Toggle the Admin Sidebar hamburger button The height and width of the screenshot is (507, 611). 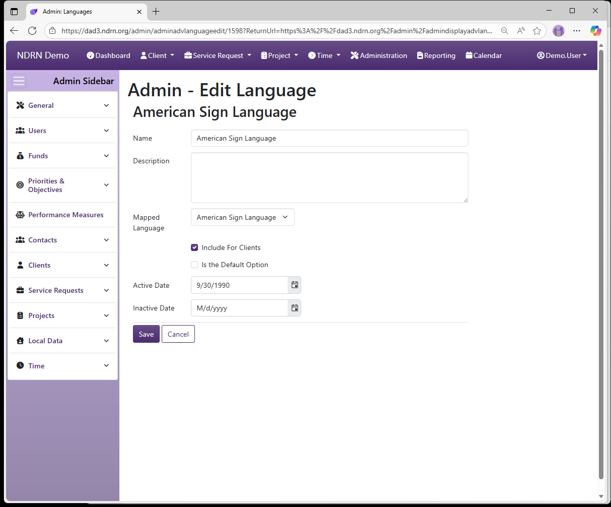[19, 81]
